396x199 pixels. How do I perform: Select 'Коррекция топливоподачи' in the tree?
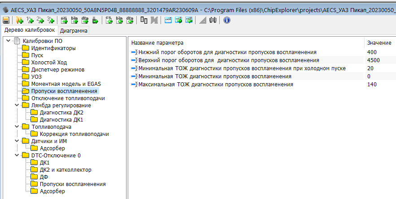(74, 134)
